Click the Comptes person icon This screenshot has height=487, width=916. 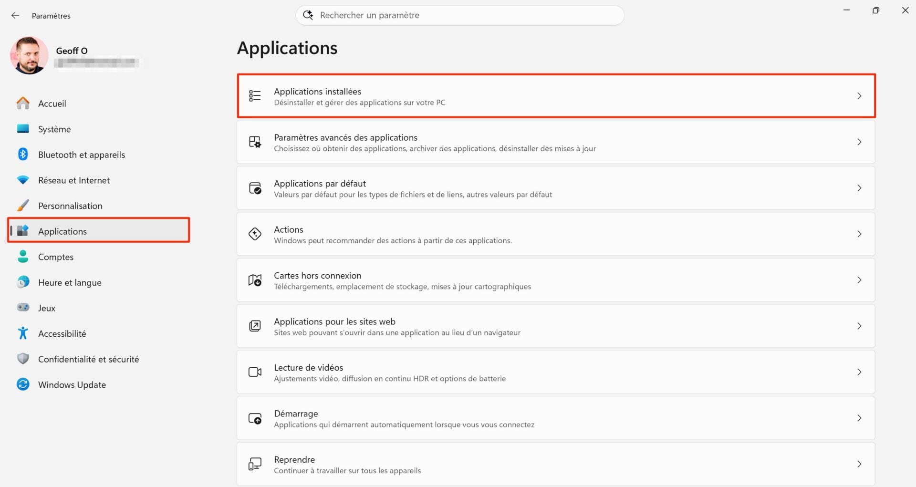(x=23, y=257)
